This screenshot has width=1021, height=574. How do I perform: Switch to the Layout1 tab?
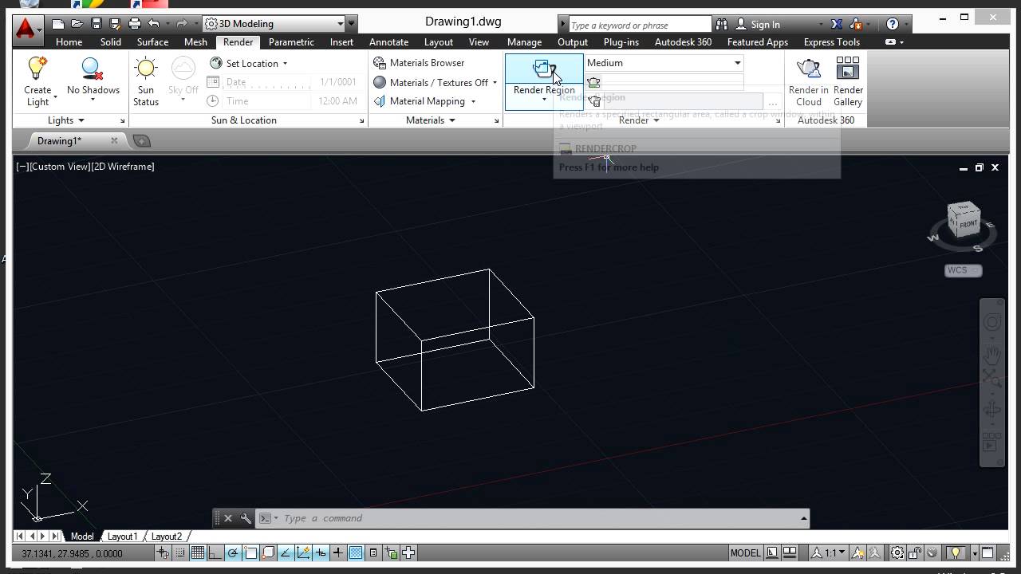click(123, 537)
